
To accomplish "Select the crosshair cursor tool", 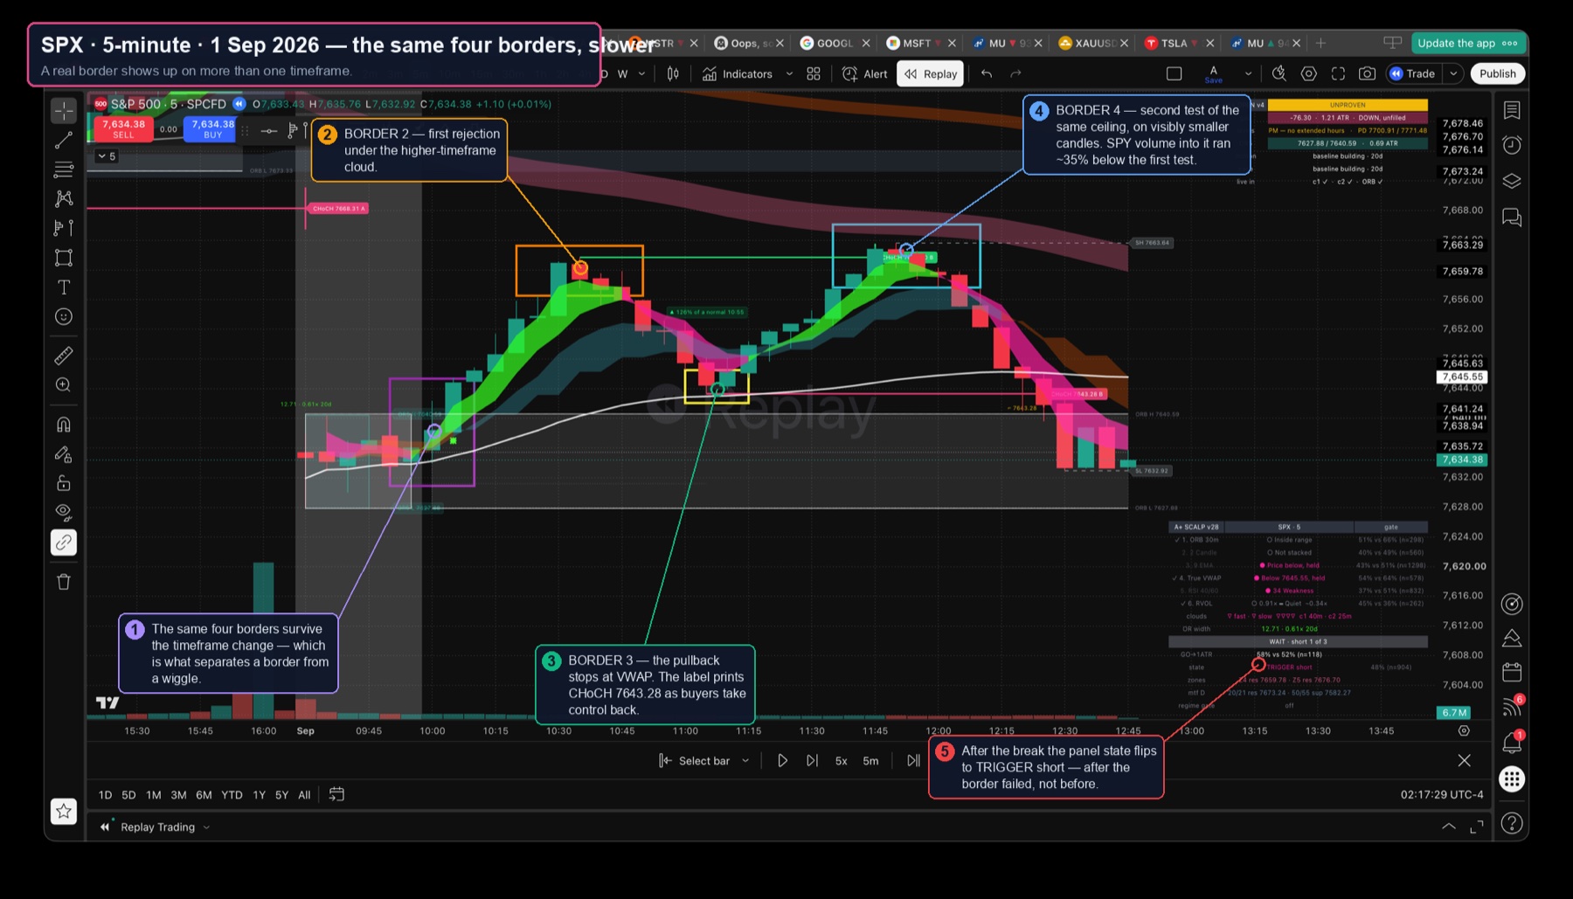I will click(x=64, y=111).
